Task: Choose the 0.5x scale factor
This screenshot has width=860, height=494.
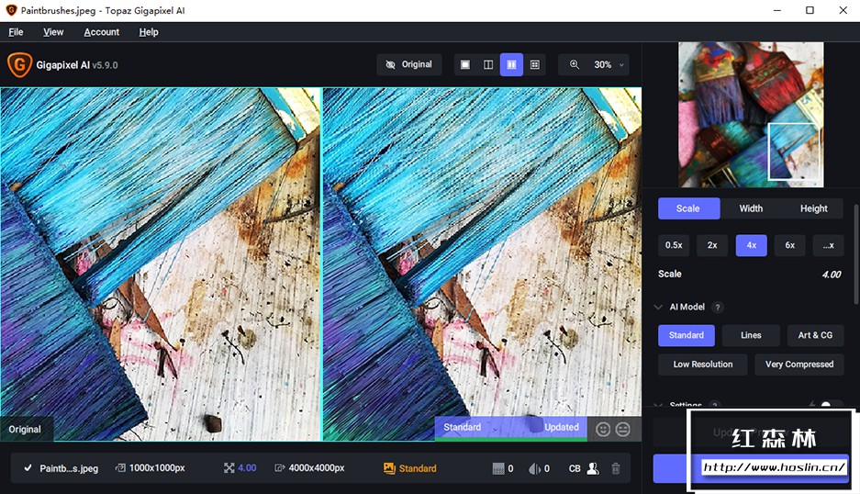Action: point(674,245)
